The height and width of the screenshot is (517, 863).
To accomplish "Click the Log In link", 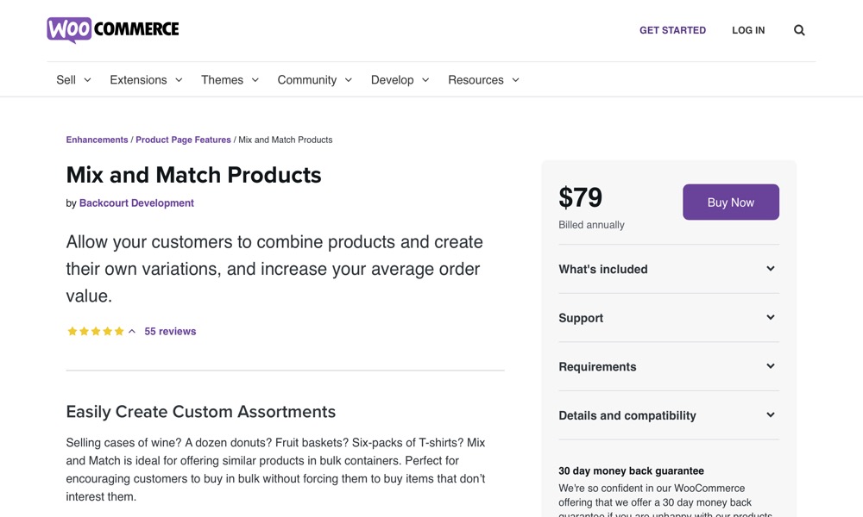I will click(748, 30).
